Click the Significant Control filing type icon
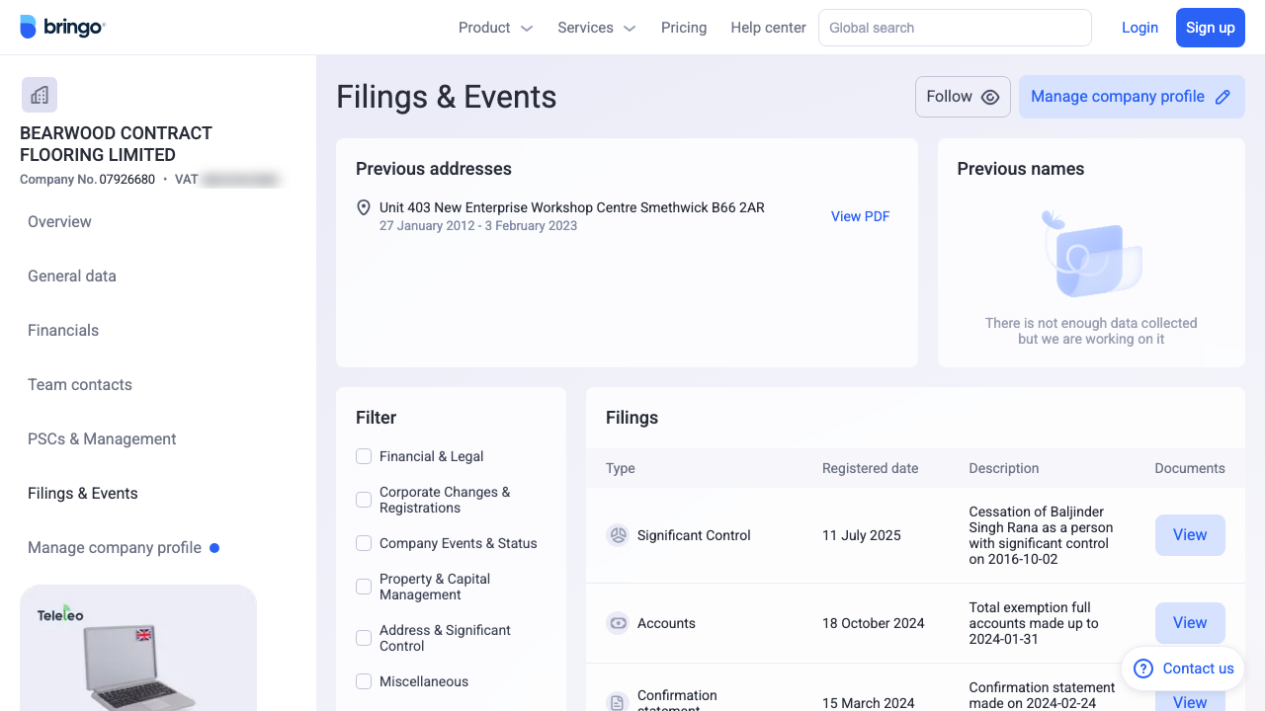This screenshot has width=1265, height=711. [618, 535]
